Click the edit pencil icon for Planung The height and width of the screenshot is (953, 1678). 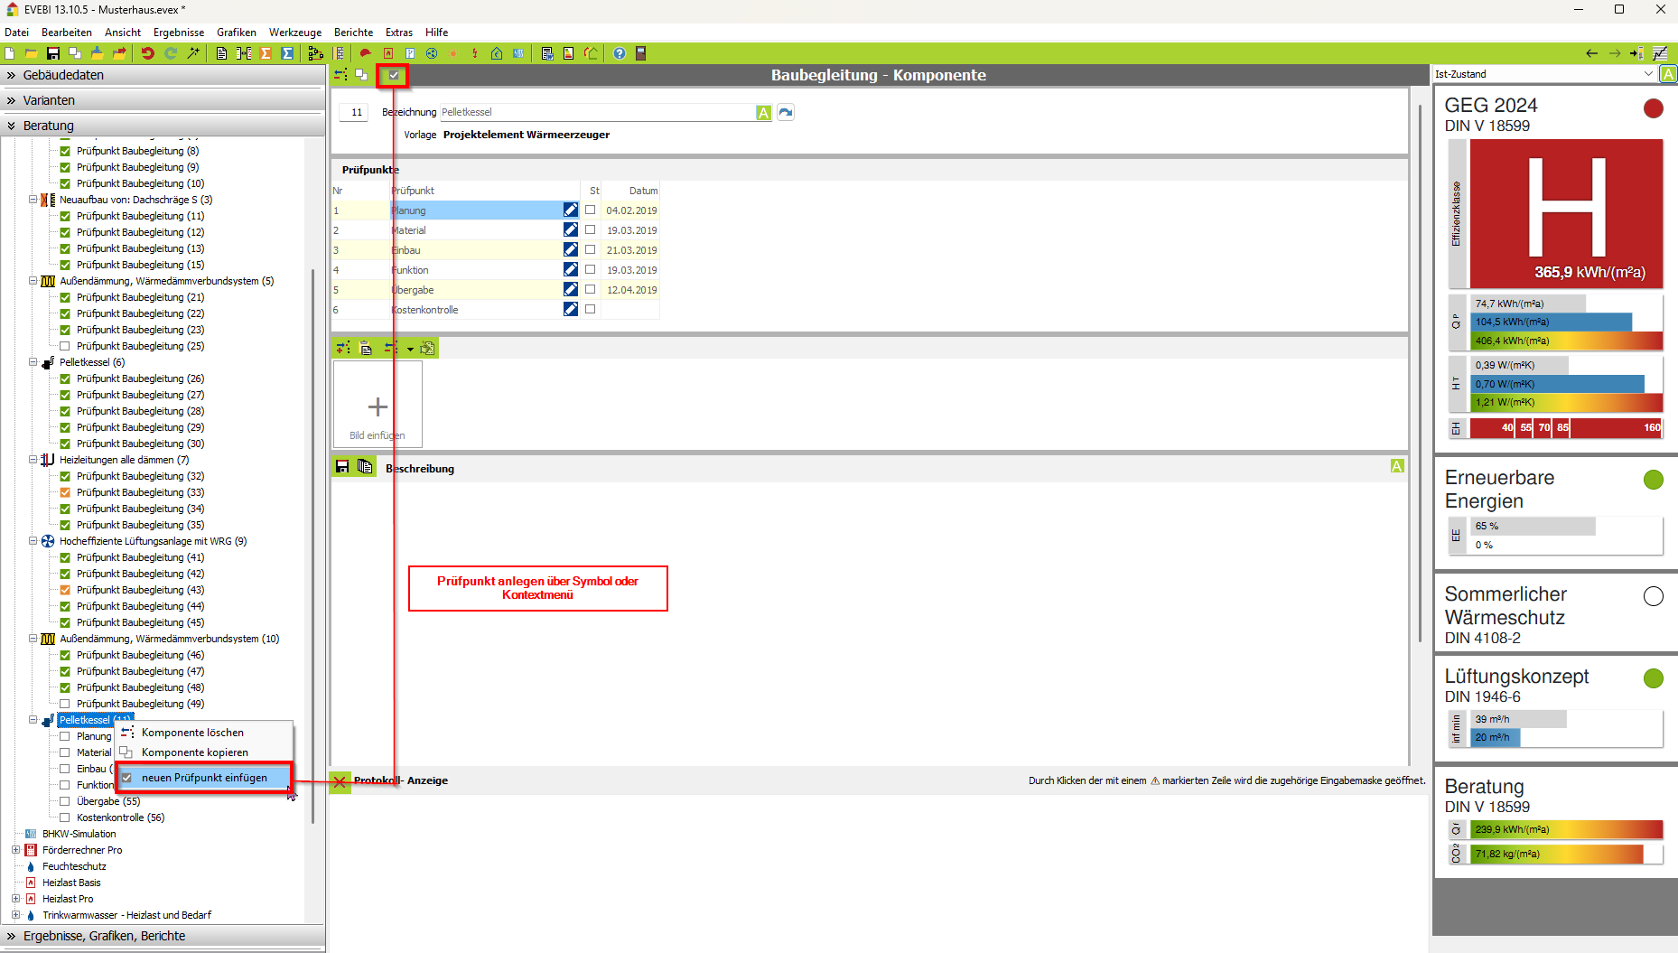[x=571, y=210]
